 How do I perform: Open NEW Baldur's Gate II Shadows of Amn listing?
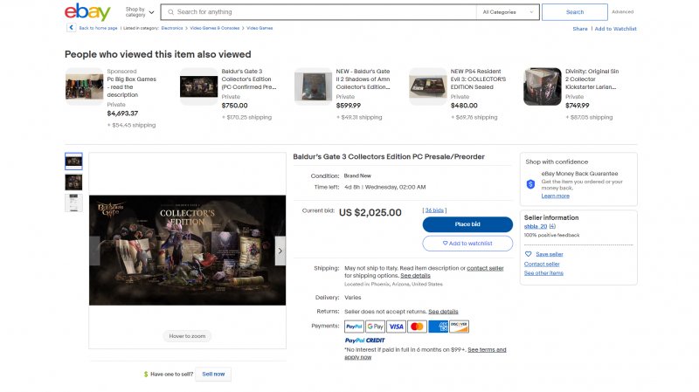[x=363, y=79]
